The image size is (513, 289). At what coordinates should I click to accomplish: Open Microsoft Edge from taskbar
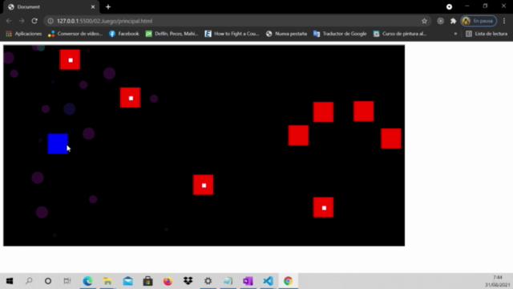[87, 281]
